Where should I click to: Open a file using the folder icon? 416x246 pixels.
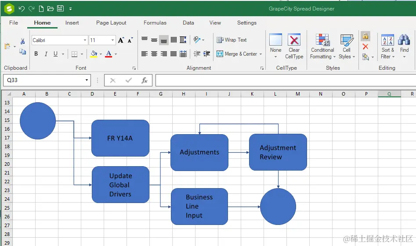(x=51, y=9)
